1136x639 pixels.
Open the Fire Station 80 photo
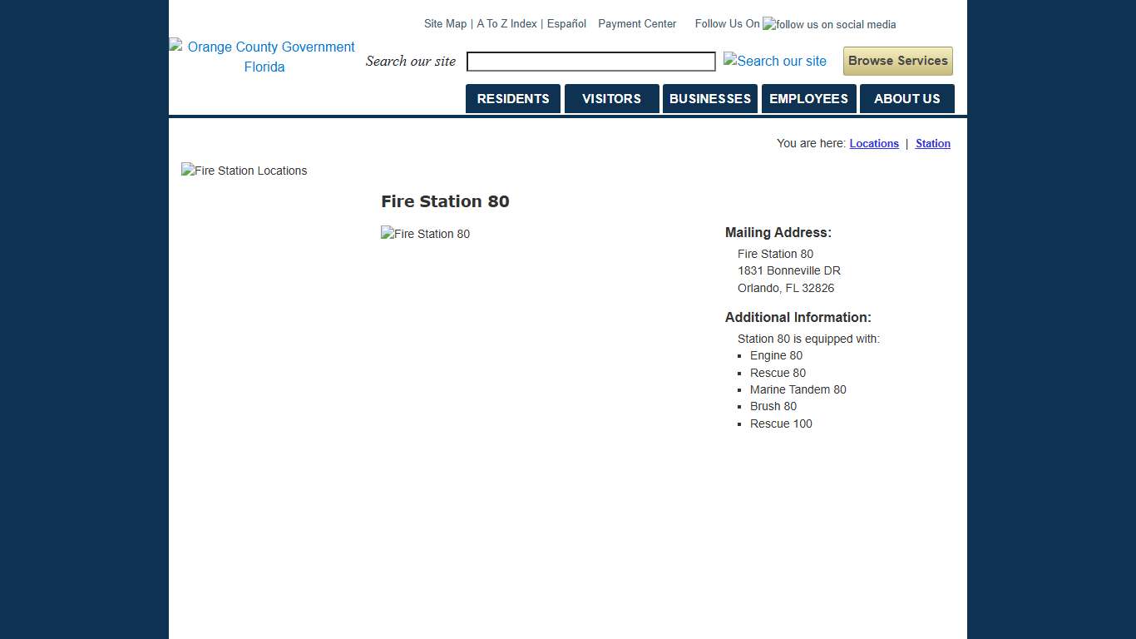pyautogui.click(x=426, y=234)
